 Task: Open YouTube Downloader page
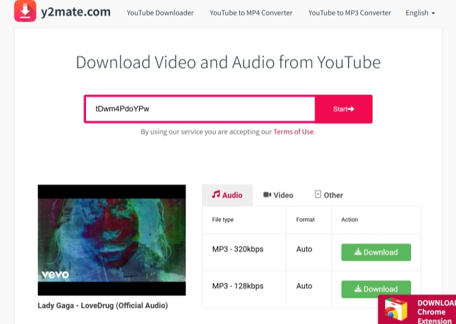160,13
